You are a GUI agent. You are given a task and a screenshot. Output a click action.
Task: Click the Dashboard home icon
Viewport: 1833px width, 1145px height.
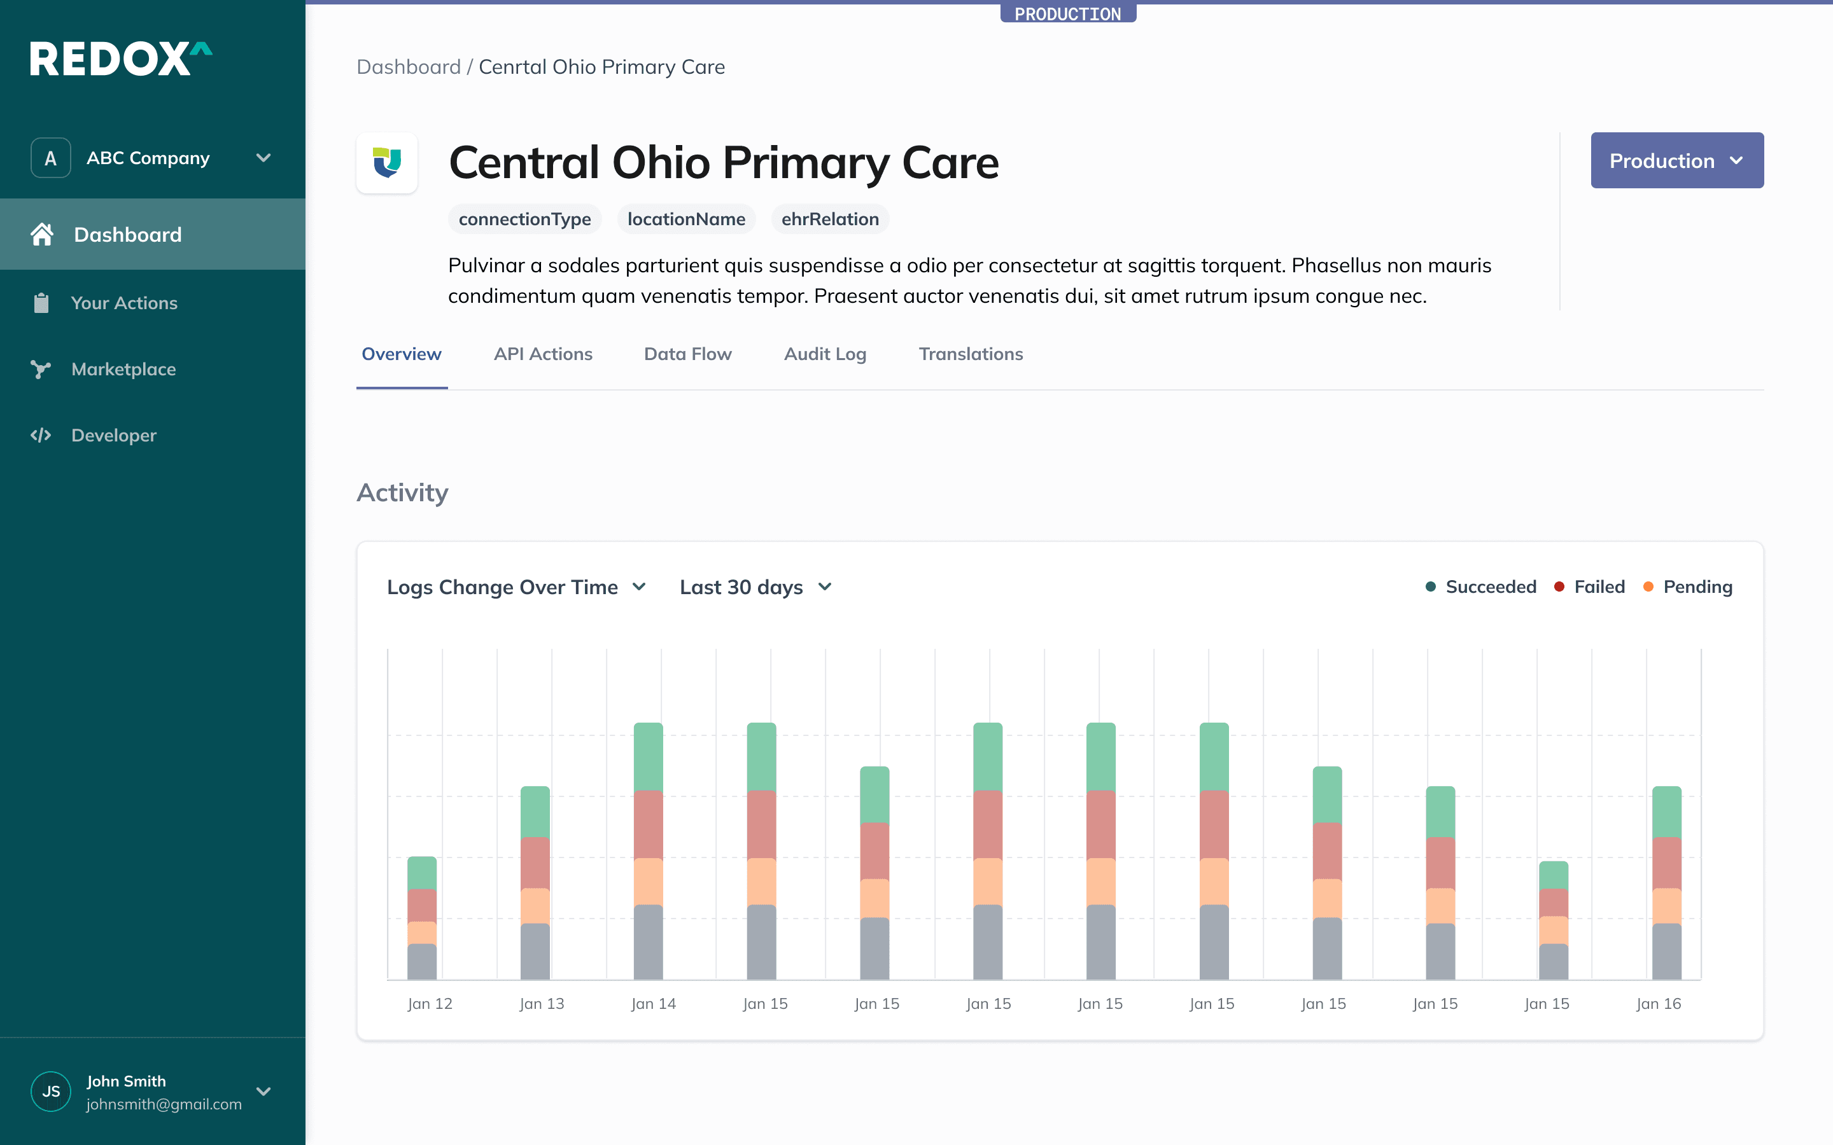pos(41,235)
